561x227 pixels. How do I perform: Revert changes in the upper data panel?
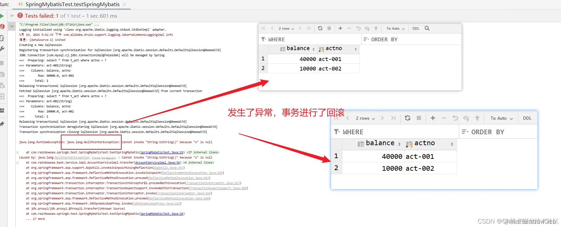[358, 28]
